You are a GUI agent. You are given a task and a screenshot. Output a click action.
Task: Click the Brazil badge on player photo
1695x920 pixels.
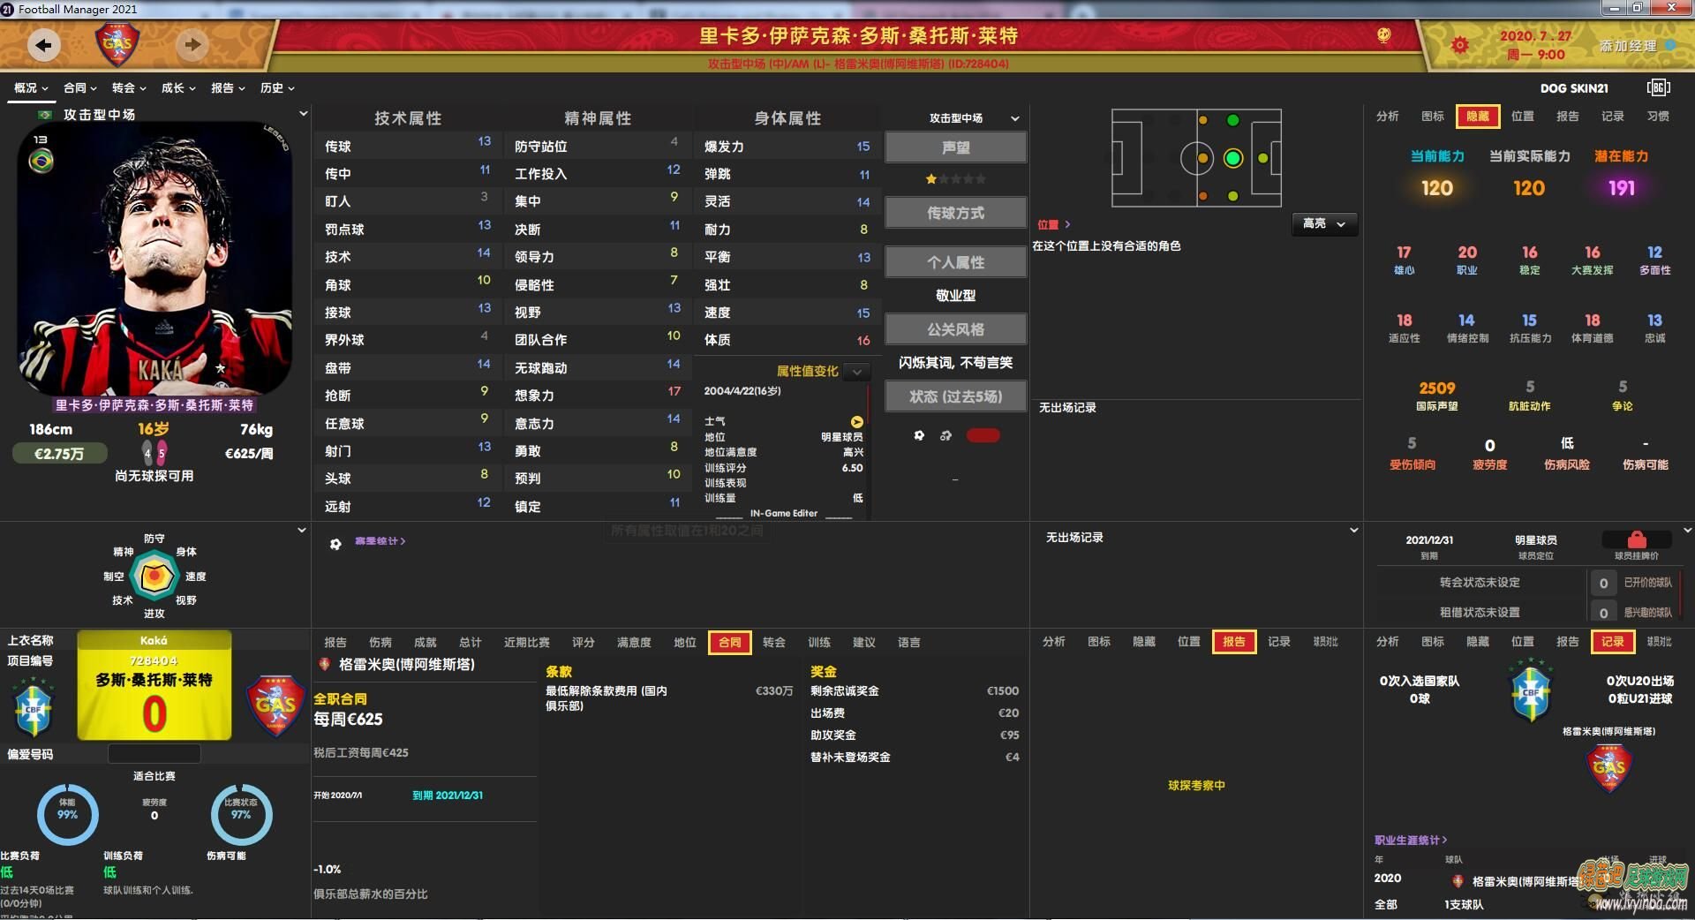click(41, 161)
